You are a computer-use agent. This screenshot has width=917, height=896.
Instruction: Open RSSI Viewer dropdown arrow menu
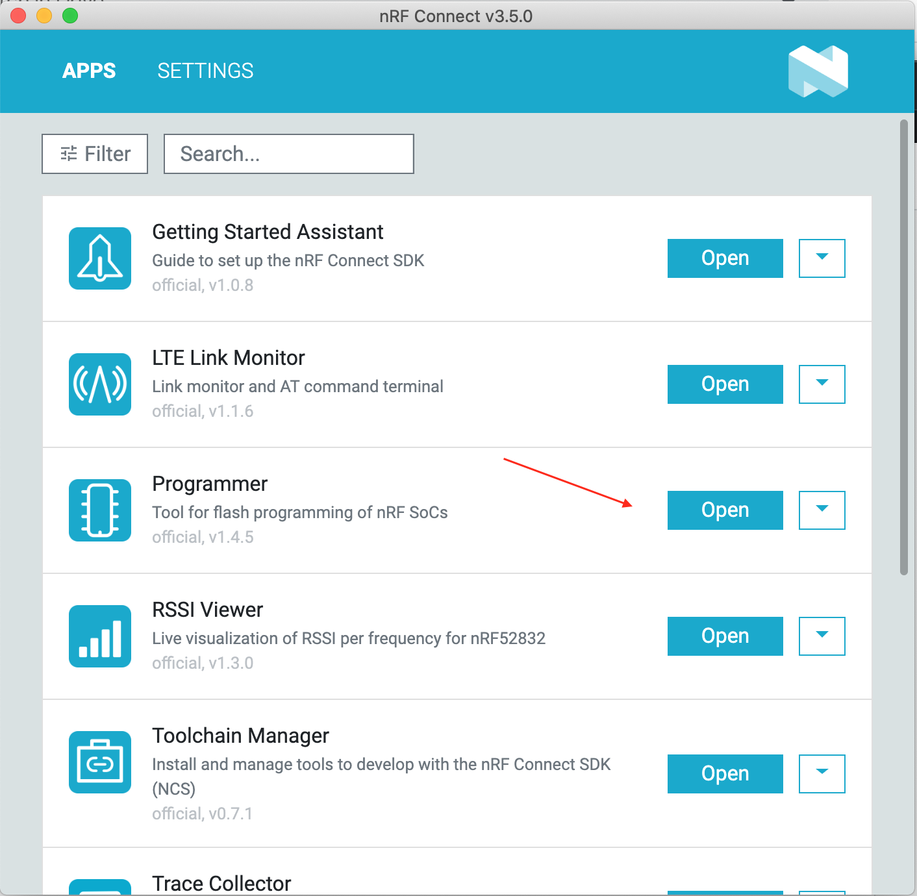click(822, 636)
